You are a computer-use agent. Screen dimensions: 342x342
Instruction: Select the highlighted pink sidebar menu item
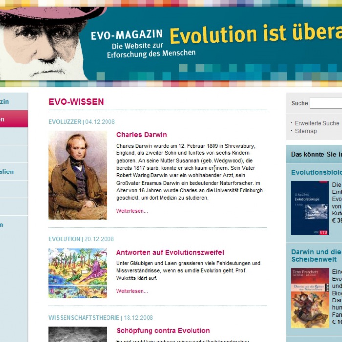(14, 119)
